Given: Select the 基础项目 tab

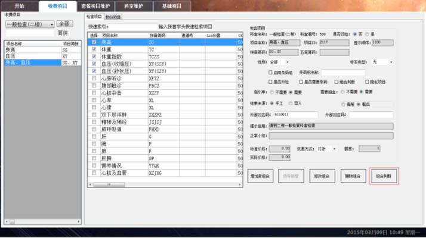Looking at the screenshot, I should coord(172,5).
